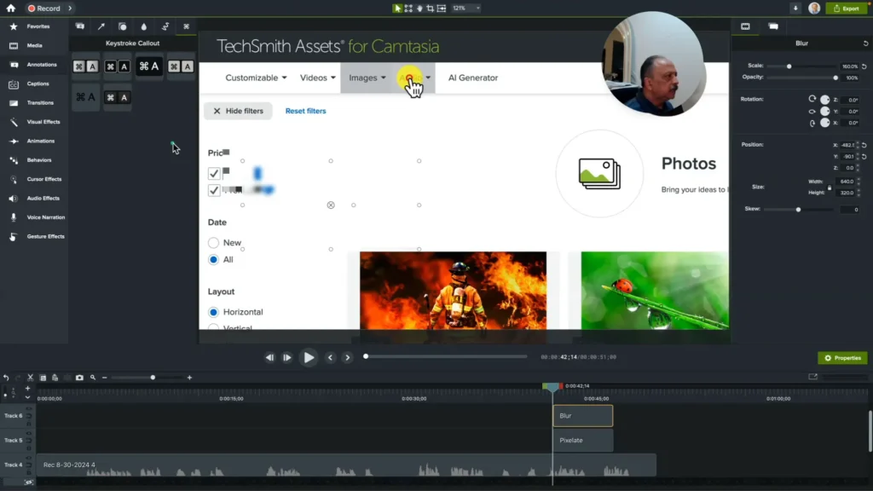This screenshot has width=873, height=491.
Task: Click the Play button
Action: [309, 357]
